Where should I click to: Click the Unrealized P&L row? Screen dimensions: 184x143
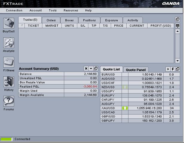pos(58,78)
